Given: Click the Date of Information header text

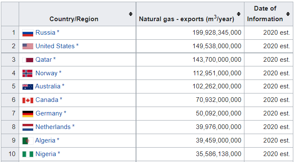Looking at the screenshot, I should [265, 14].
